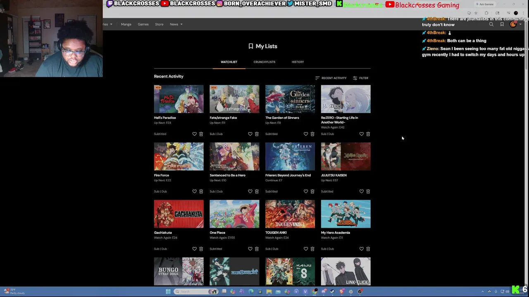Open Steam from the taskbar
Screen dimensions: 529x297
[333, 292]
